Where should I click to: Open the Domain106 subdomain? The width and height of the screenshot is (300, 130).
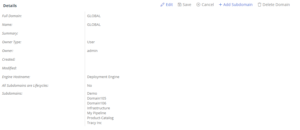click(97, 103)
